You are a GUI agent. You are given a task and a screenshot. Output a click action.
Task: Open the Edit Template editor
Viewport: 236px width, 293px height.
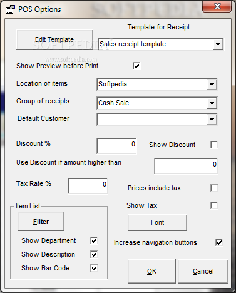[54, 39]
